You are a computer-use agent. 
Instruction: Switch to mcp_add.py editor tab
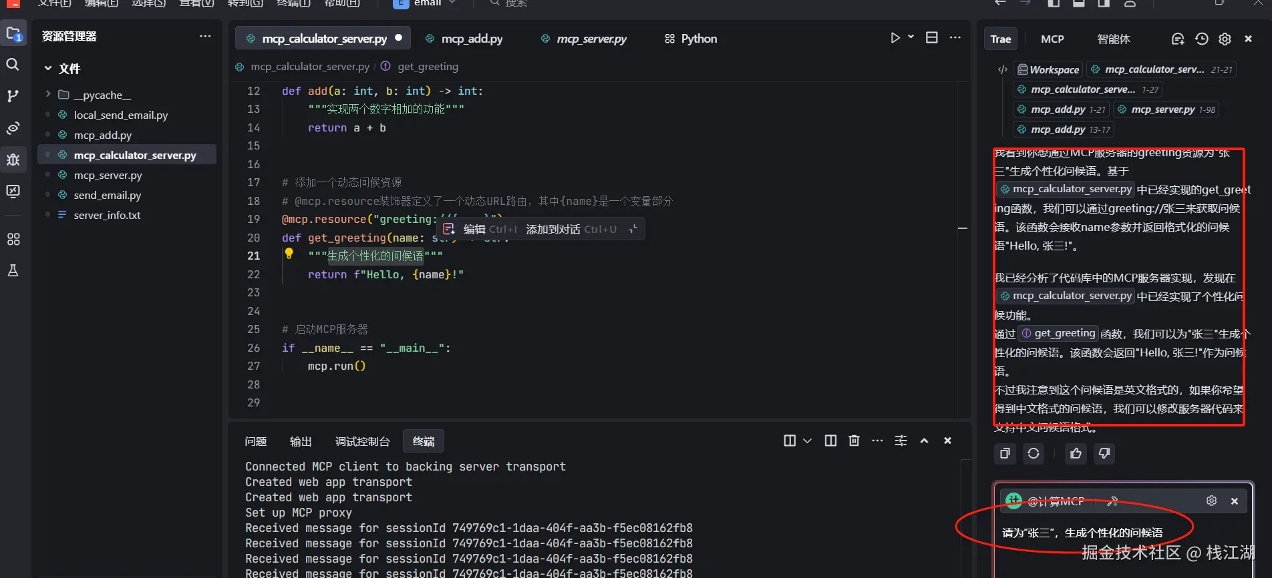(464, 39)
